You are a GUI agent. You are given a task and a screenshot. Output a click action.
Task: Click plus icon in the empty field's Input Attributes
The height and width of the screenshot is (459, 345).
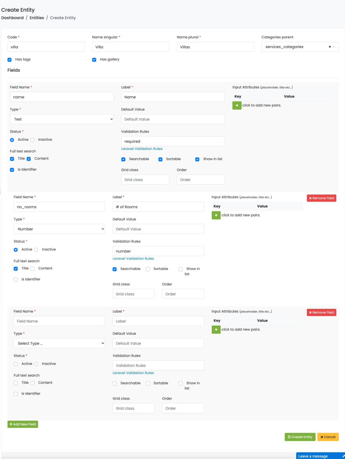click(216, 330)
